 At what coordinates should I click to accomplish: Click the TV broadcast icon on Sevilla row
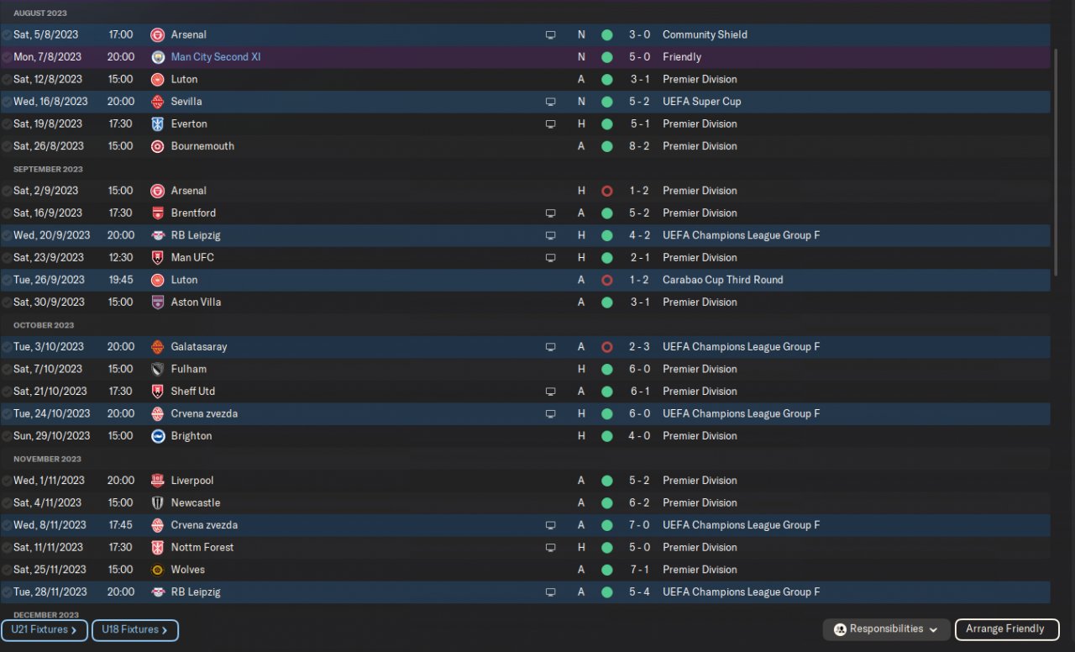point(550,102)
